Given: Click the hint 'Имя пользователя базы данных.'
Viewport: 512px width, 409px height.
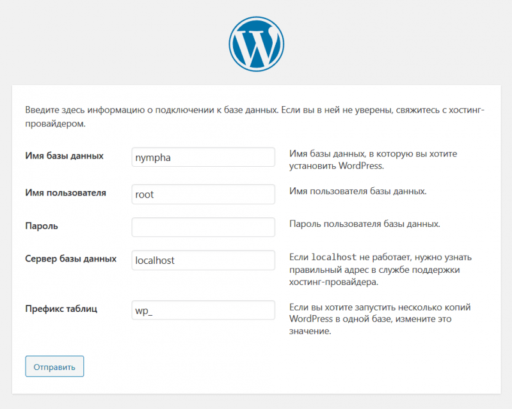Looking at the screenshot, I should [x=358, y=191].
